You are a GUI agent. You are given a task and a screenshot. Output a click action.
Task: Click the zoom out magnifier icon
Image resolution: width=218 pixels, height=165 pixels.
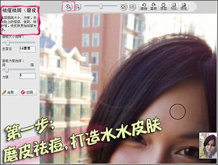pos(77,7)
